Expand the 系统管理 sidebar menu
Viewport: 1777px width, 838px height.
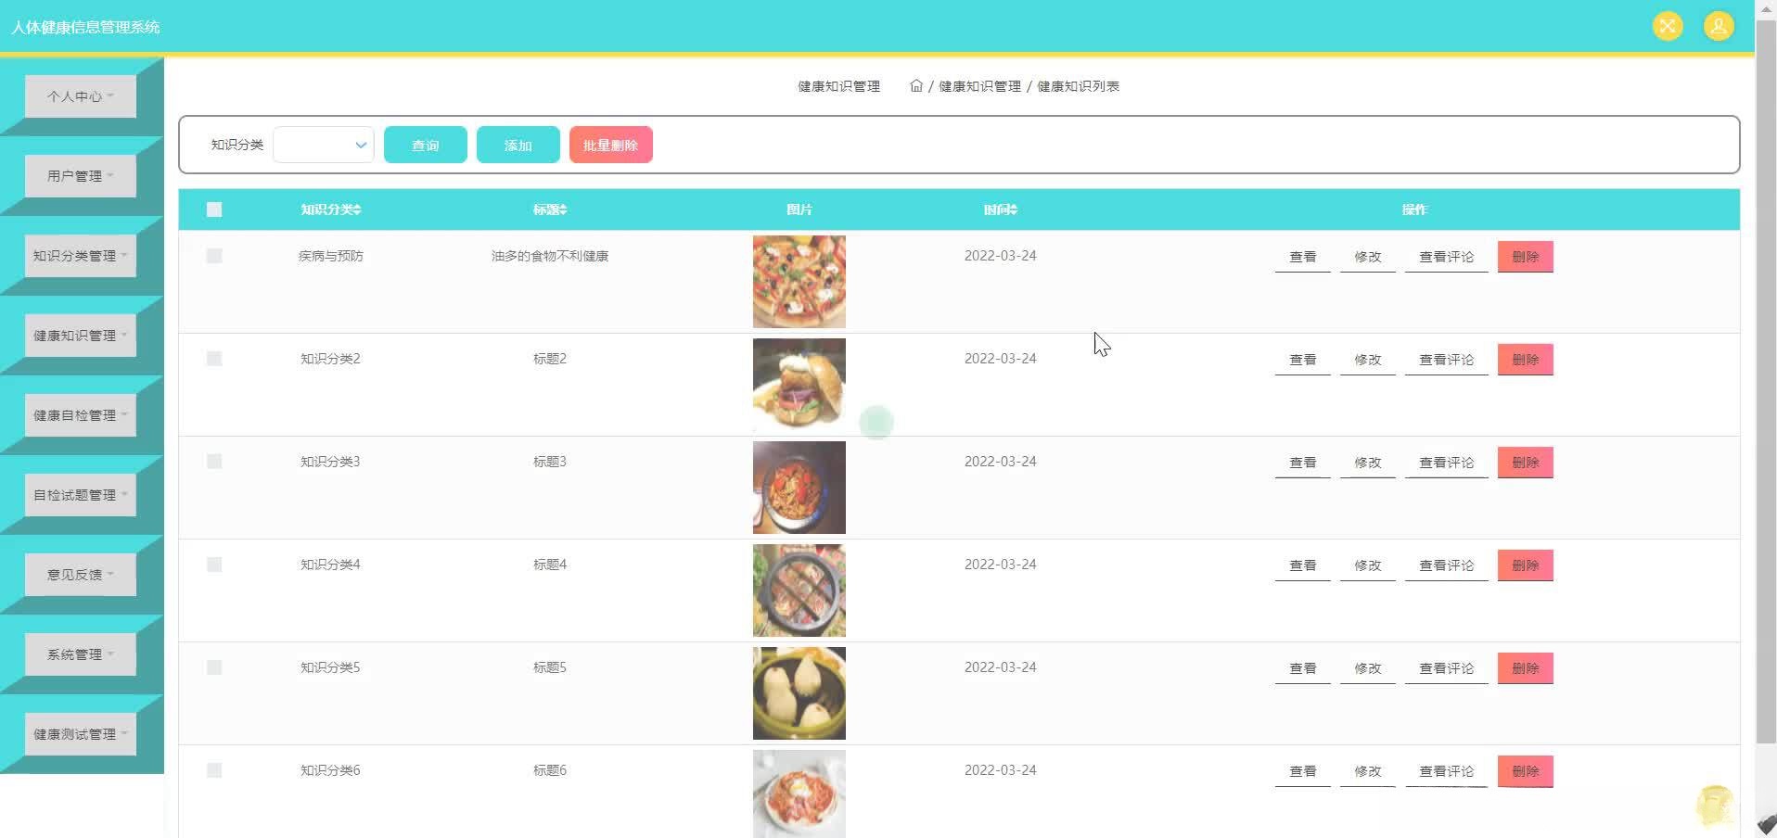(x=80, y=654)
